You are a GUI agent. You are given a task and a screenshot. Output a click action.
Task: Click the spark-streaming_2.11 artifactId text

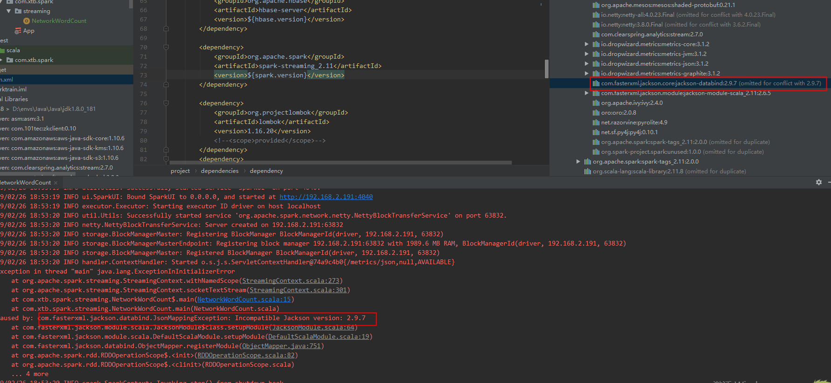[x=296, y=66]
